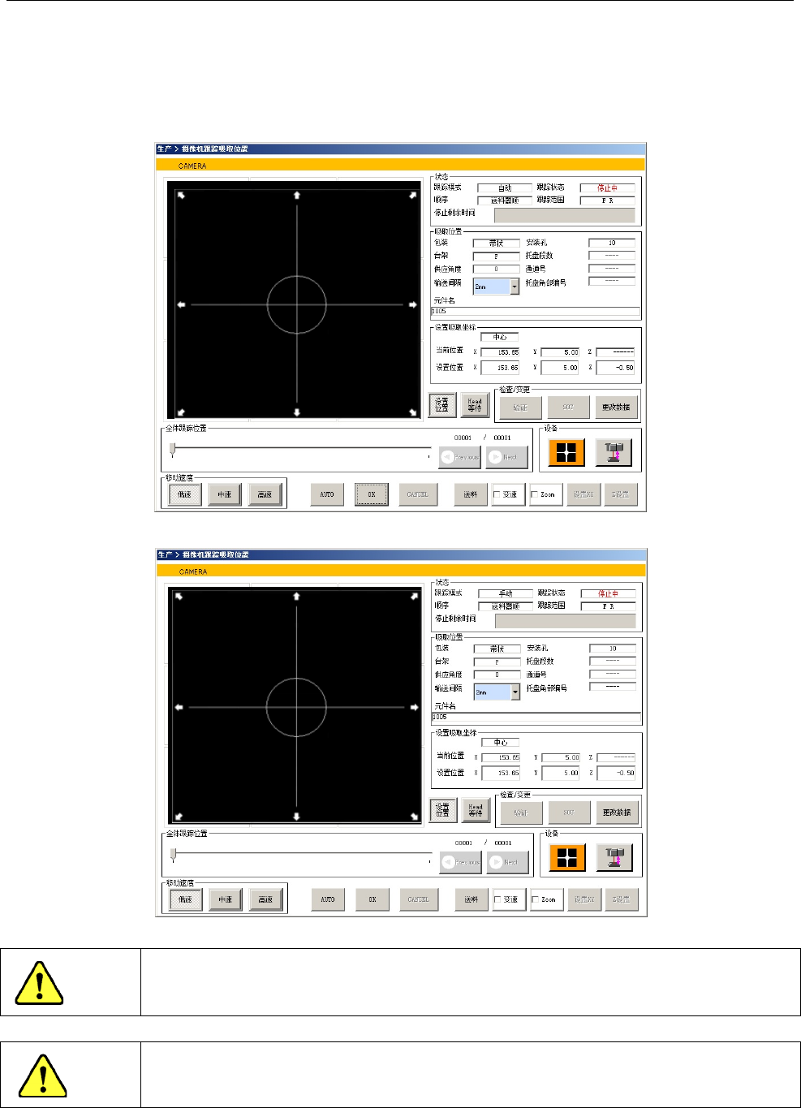Click the 设置位置 button in 自动 window
Viewport: 801px width, 1108px height.
coord(441,405)
